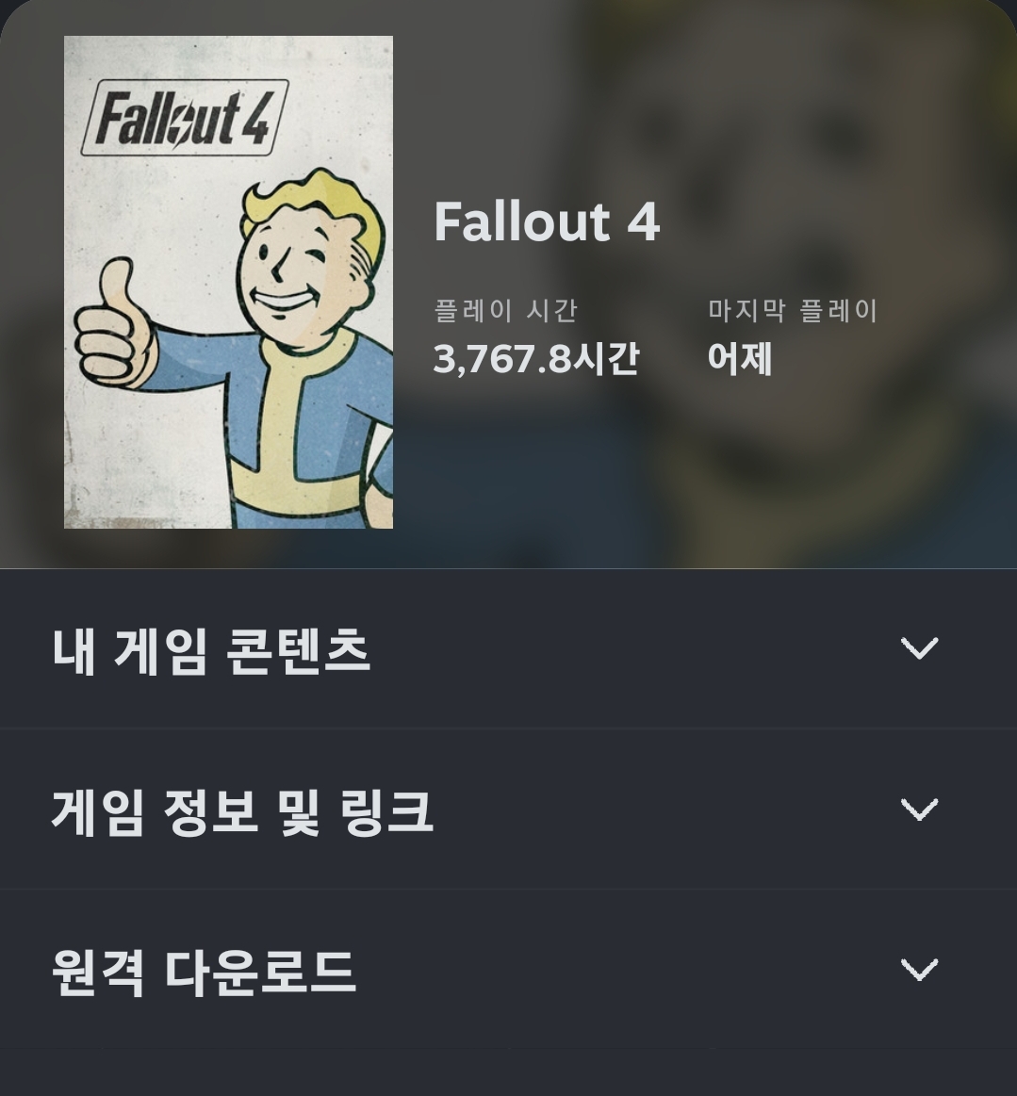Click the Fallout 4 logo on cover

point(185,118)
